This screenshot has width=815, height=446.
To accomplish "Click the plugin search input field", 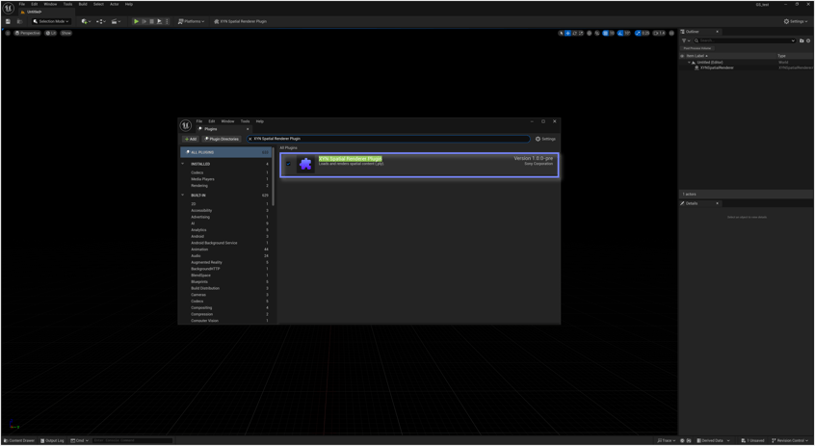I will point(385,139).
